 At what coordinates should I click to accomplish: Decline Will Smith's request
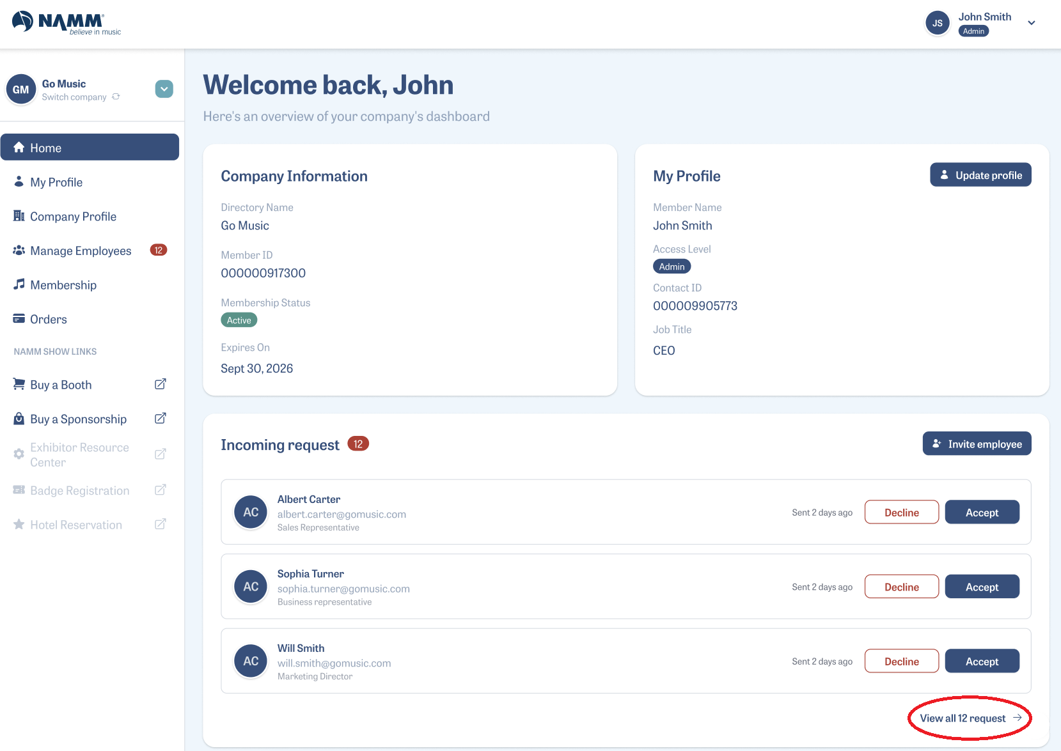pos(901,661)
